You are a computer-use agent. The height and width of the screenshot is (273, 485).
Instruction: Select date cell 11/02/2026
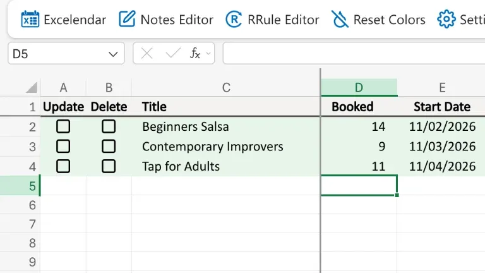tap(441, 127)
